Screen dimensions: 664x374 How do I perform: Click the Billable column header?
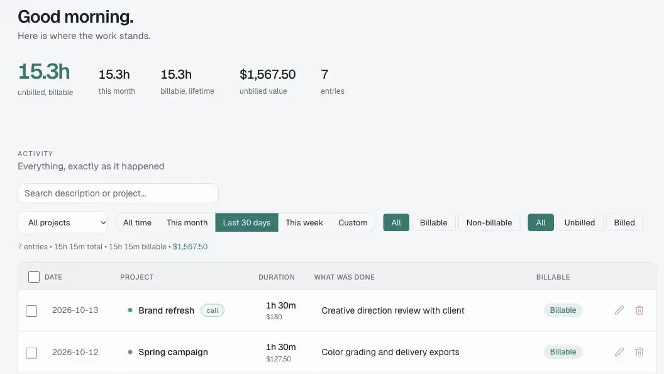[x=553, y=277]
